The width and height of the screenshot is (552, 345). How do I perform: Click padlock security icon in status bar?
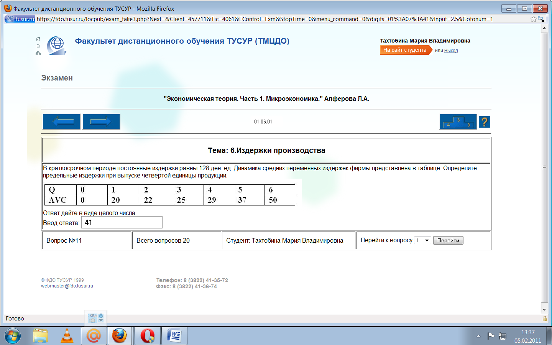(544, 319)
